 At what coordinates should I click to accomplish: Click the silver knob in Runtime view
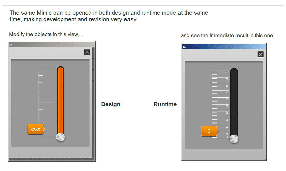[x=234, y=139]
